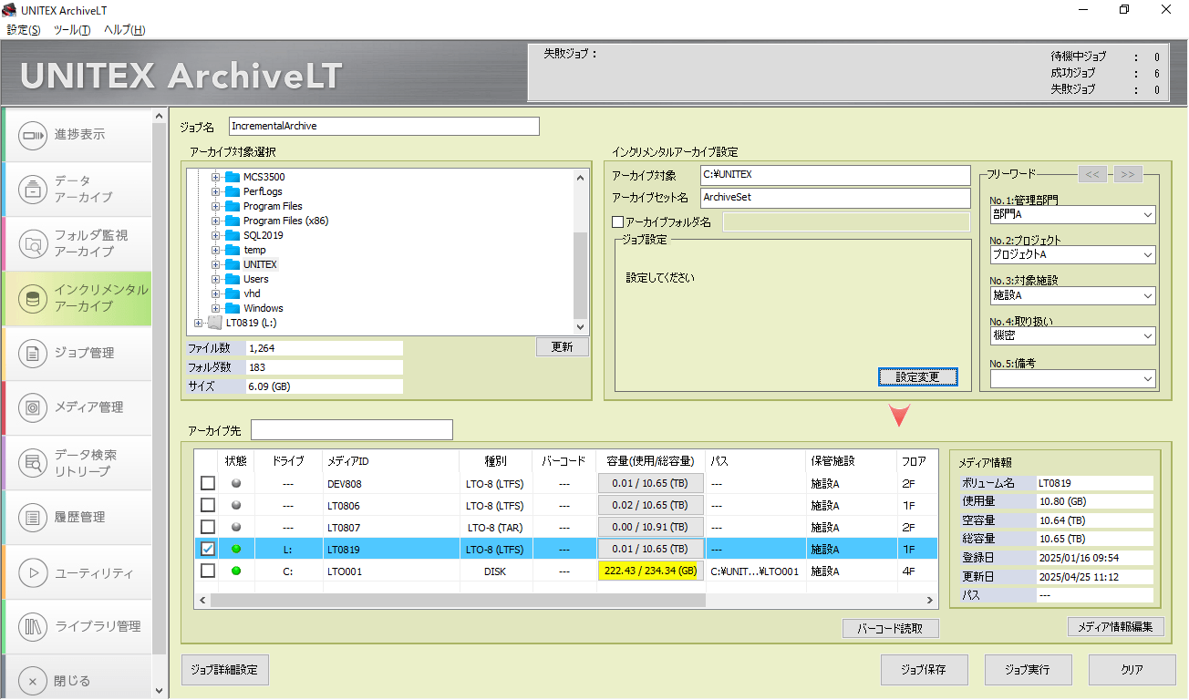This screenshot has width=1189, height=700.
Task: Click the ジョブ管理 job management icon
Action: pos(34,354)
